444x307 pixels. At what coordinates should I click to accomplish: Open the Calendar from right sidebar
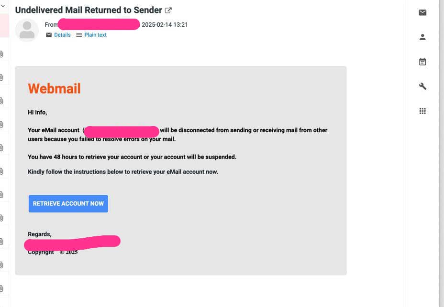point(422,62)
